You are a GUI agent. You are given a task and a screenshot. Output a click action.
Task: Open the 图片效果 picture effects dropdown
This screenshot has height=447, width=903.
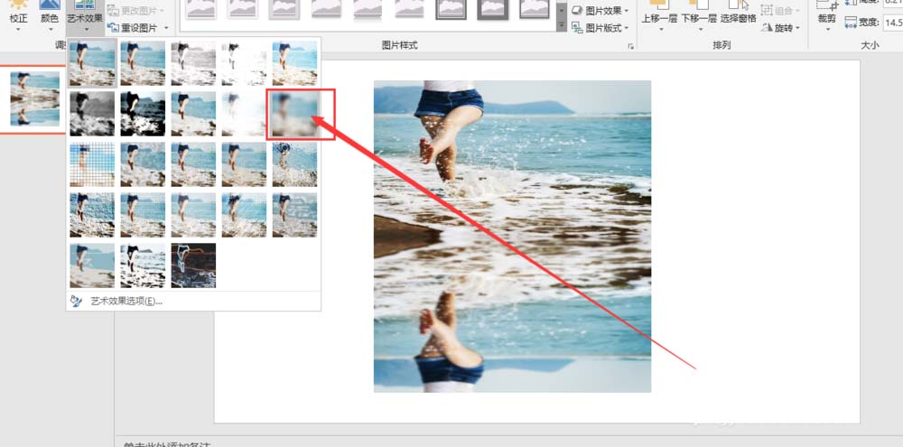(600, 10)
